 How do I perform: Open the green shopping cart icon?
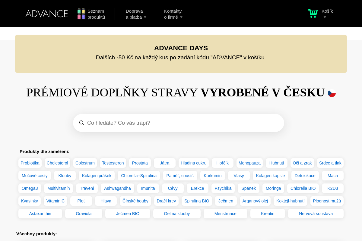[313, 14]
